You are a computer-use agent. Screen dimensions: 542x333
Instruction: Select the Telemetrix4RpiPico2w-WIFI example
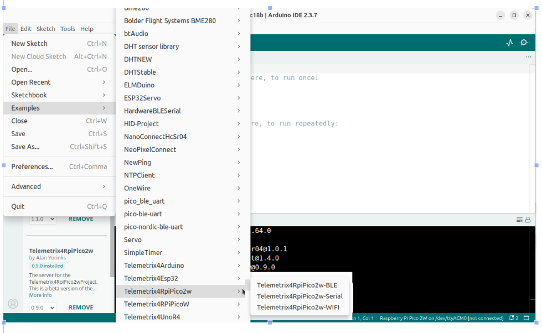pyautogui.click(x=298, y=307)
